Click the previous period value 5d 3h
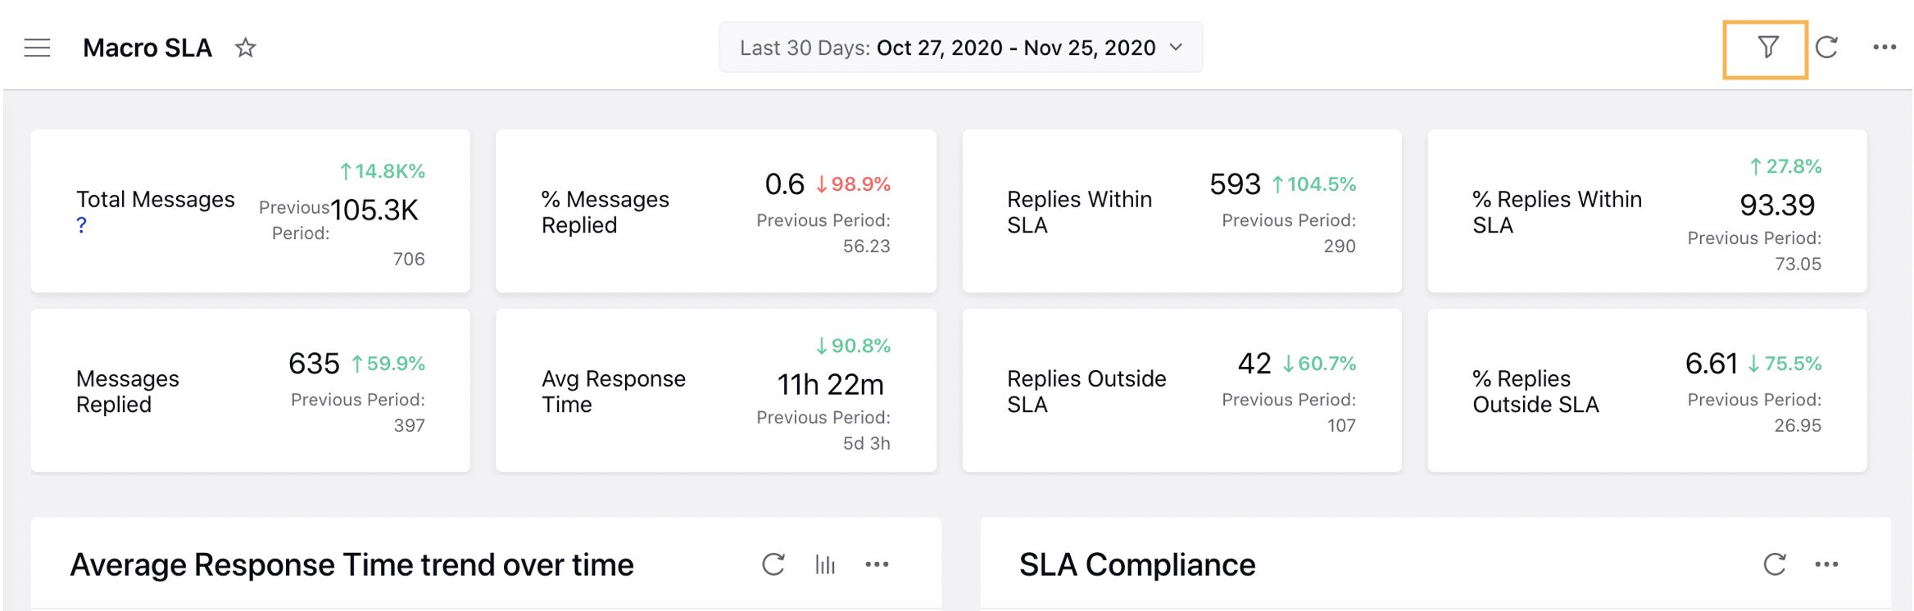 coord(866,443)
